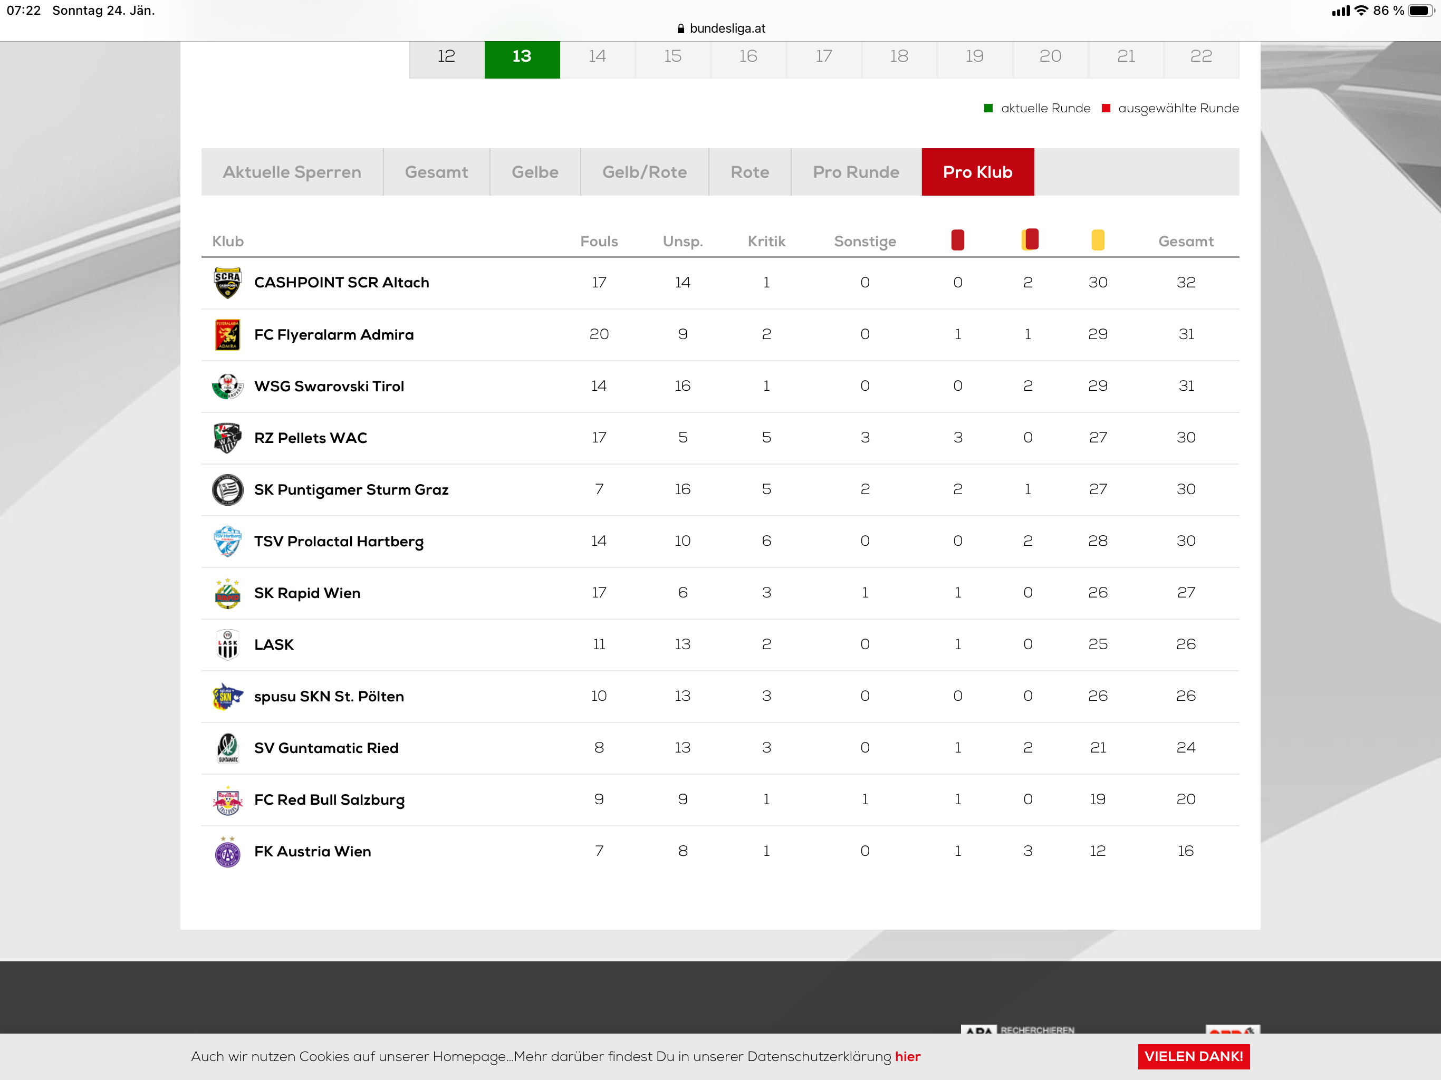The height and width of the screenshot is (1080, 1441).
Task: Click the LASK club crest
Action: click(227, 644)
